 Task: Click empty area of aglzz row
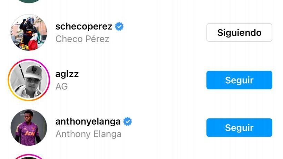pyautogui.click(x=143, y=80)
